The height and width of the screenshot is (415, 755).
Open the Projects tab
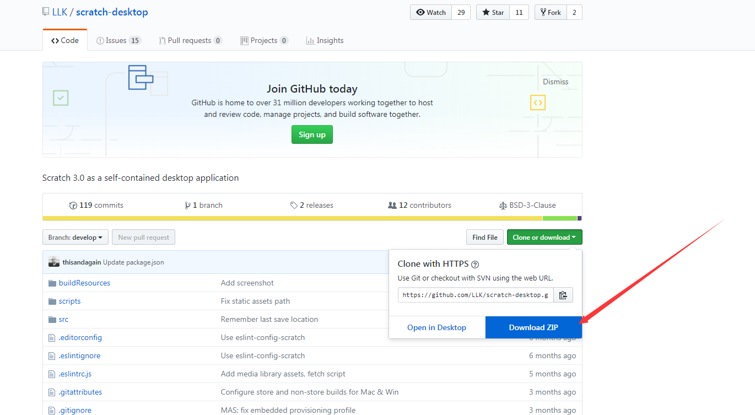coord(265,40)
